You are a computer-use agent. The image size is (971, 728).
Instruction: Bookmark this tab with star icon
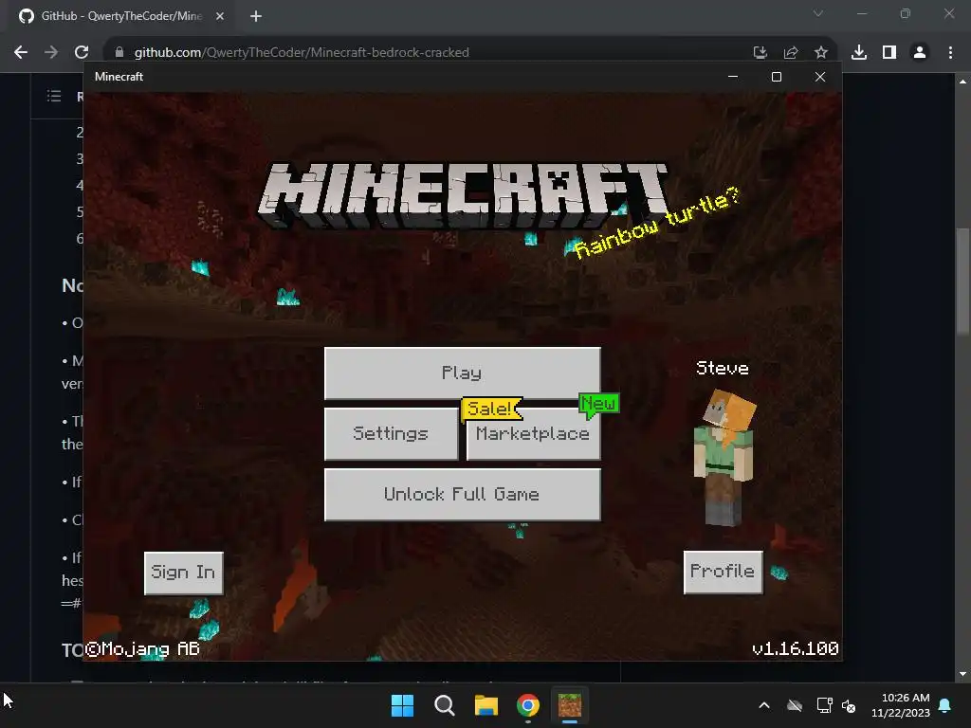point(821,52)
